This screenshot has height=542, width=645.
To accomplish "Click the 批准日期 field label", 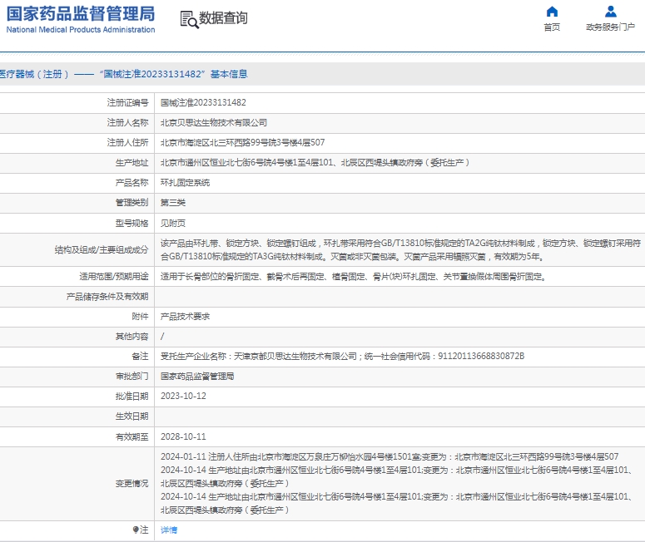I will (x=131, y=397).
